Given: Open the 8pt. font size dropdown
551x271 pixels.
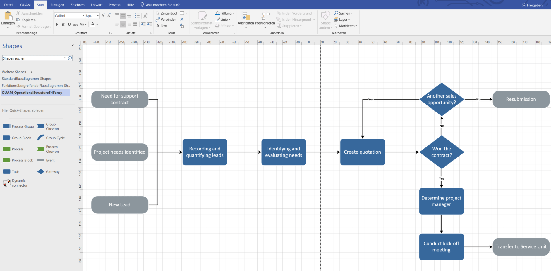Looking at the screenshot, I should (x=98, y=16).
